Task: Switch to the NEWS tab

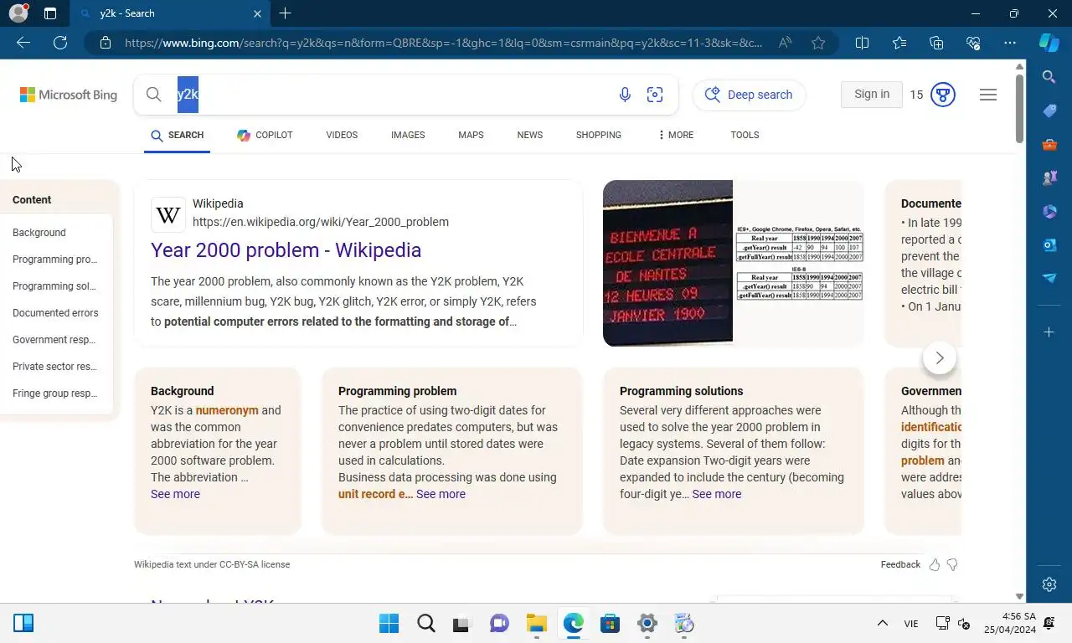Action: pos(530,135)
